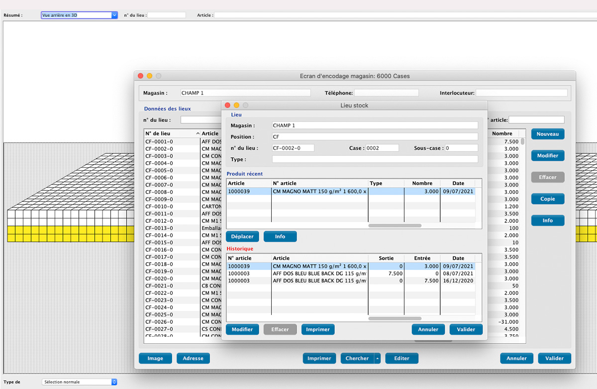
Task: Sort the list by N° de lieu column
Action: [164, 133]
